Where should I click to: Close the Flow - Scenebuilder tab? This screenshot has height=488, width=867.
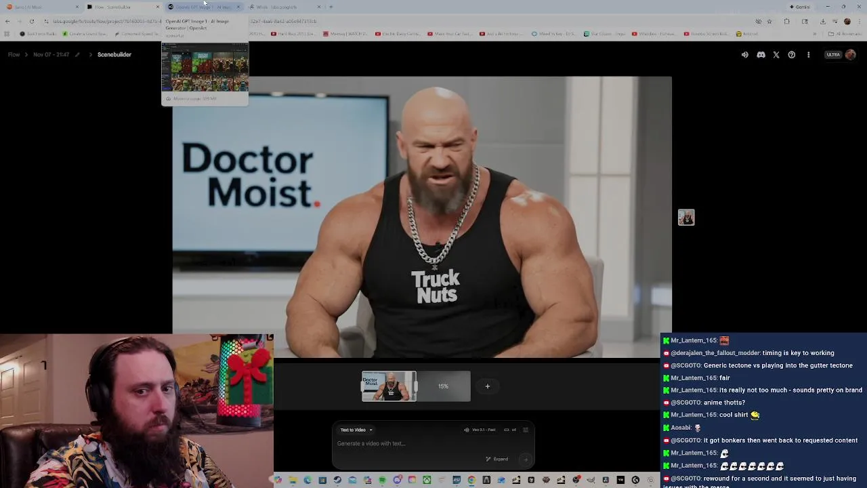[157, 7]
